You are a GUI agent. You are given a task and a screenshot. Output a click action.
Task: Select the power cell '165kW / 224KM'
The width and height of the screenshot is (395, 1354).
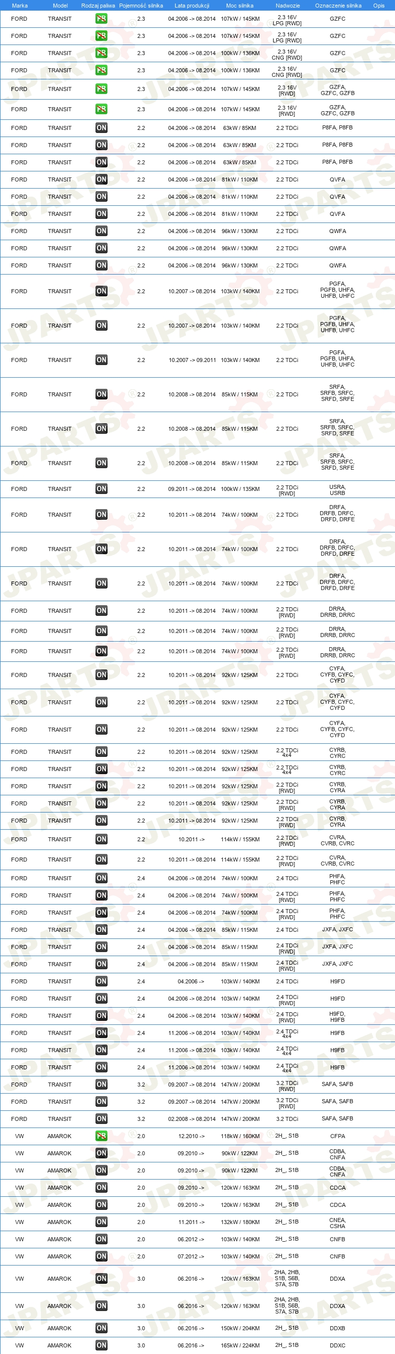(240, 1345)
